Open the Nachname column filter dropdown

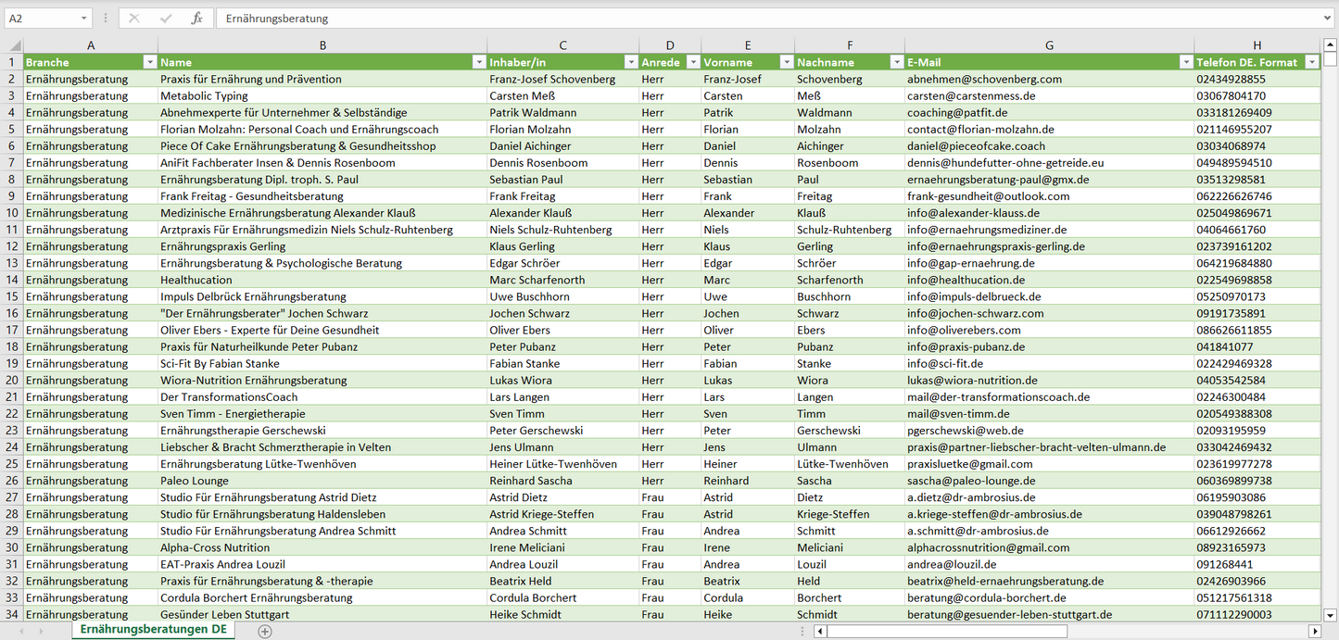click(x=895, y=62)
